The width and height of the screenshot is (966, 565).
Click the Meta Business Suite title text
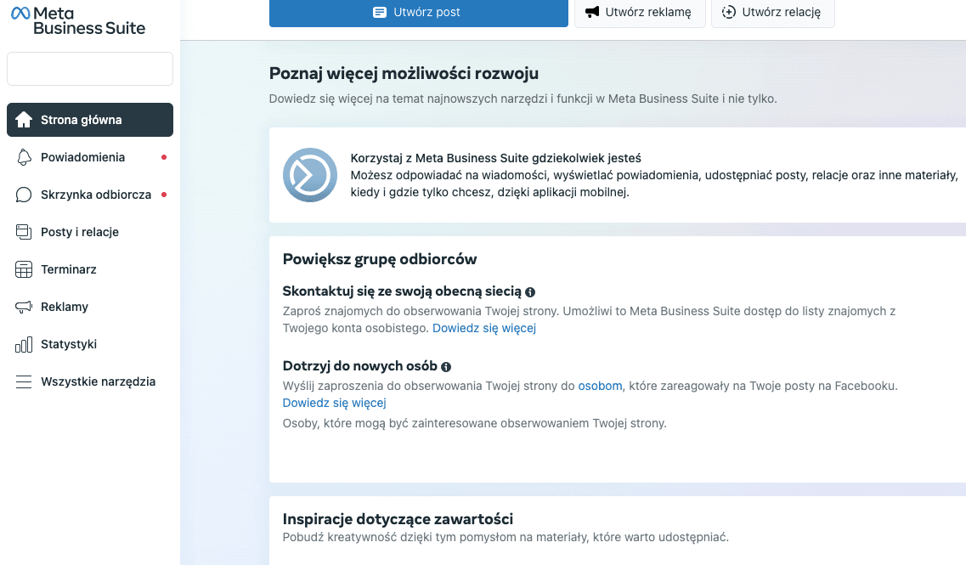[89, 20]
